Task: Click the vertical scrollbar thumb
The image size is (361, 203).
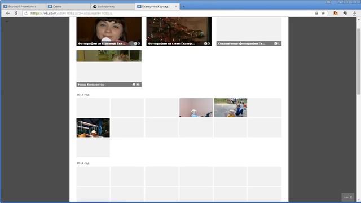Action: 359,61
